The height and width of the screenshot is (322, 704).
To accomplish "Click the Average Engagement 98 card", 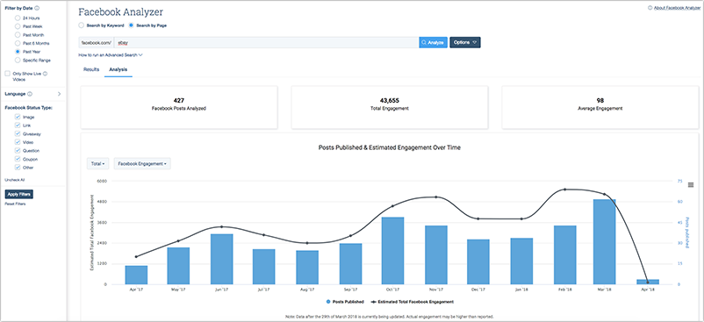I will (600, 108).
